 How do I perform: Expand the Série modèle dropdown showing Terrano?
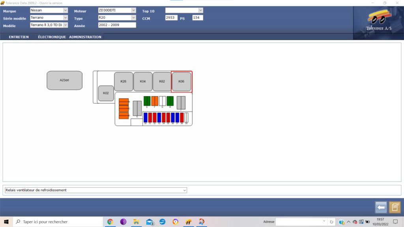[x=65, y=17]
